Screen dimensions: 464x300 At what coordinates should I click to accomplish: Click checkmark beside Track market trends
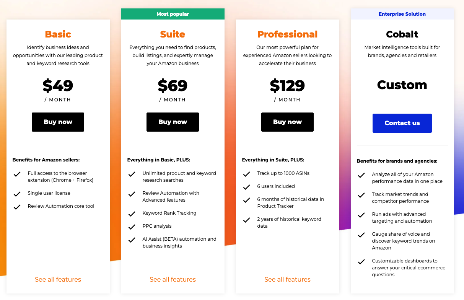361,195
